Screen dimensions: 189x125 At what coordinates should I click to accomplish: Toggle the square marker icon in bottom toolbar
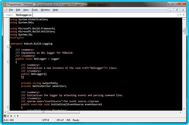click(11, 116)
